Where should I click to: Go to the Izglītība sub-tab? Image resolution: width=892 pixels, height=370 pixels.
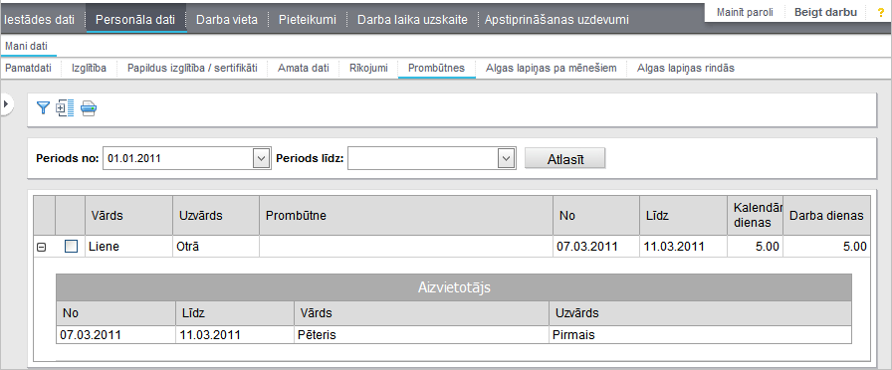pos(89,69)
